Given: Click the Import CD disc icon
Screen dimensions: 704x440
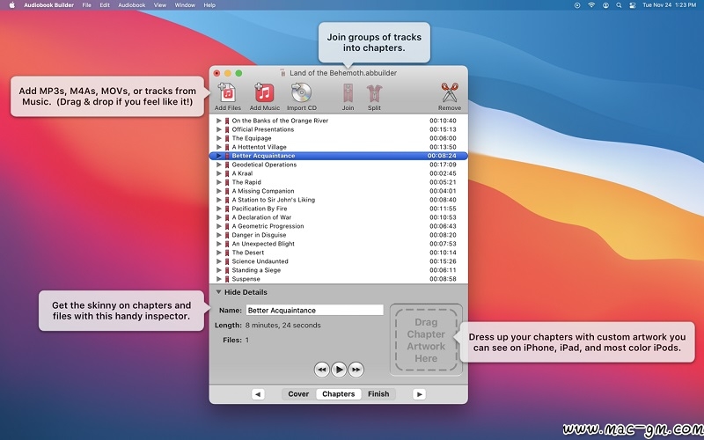Looking at the screenshot, I should tap(301, 93).
